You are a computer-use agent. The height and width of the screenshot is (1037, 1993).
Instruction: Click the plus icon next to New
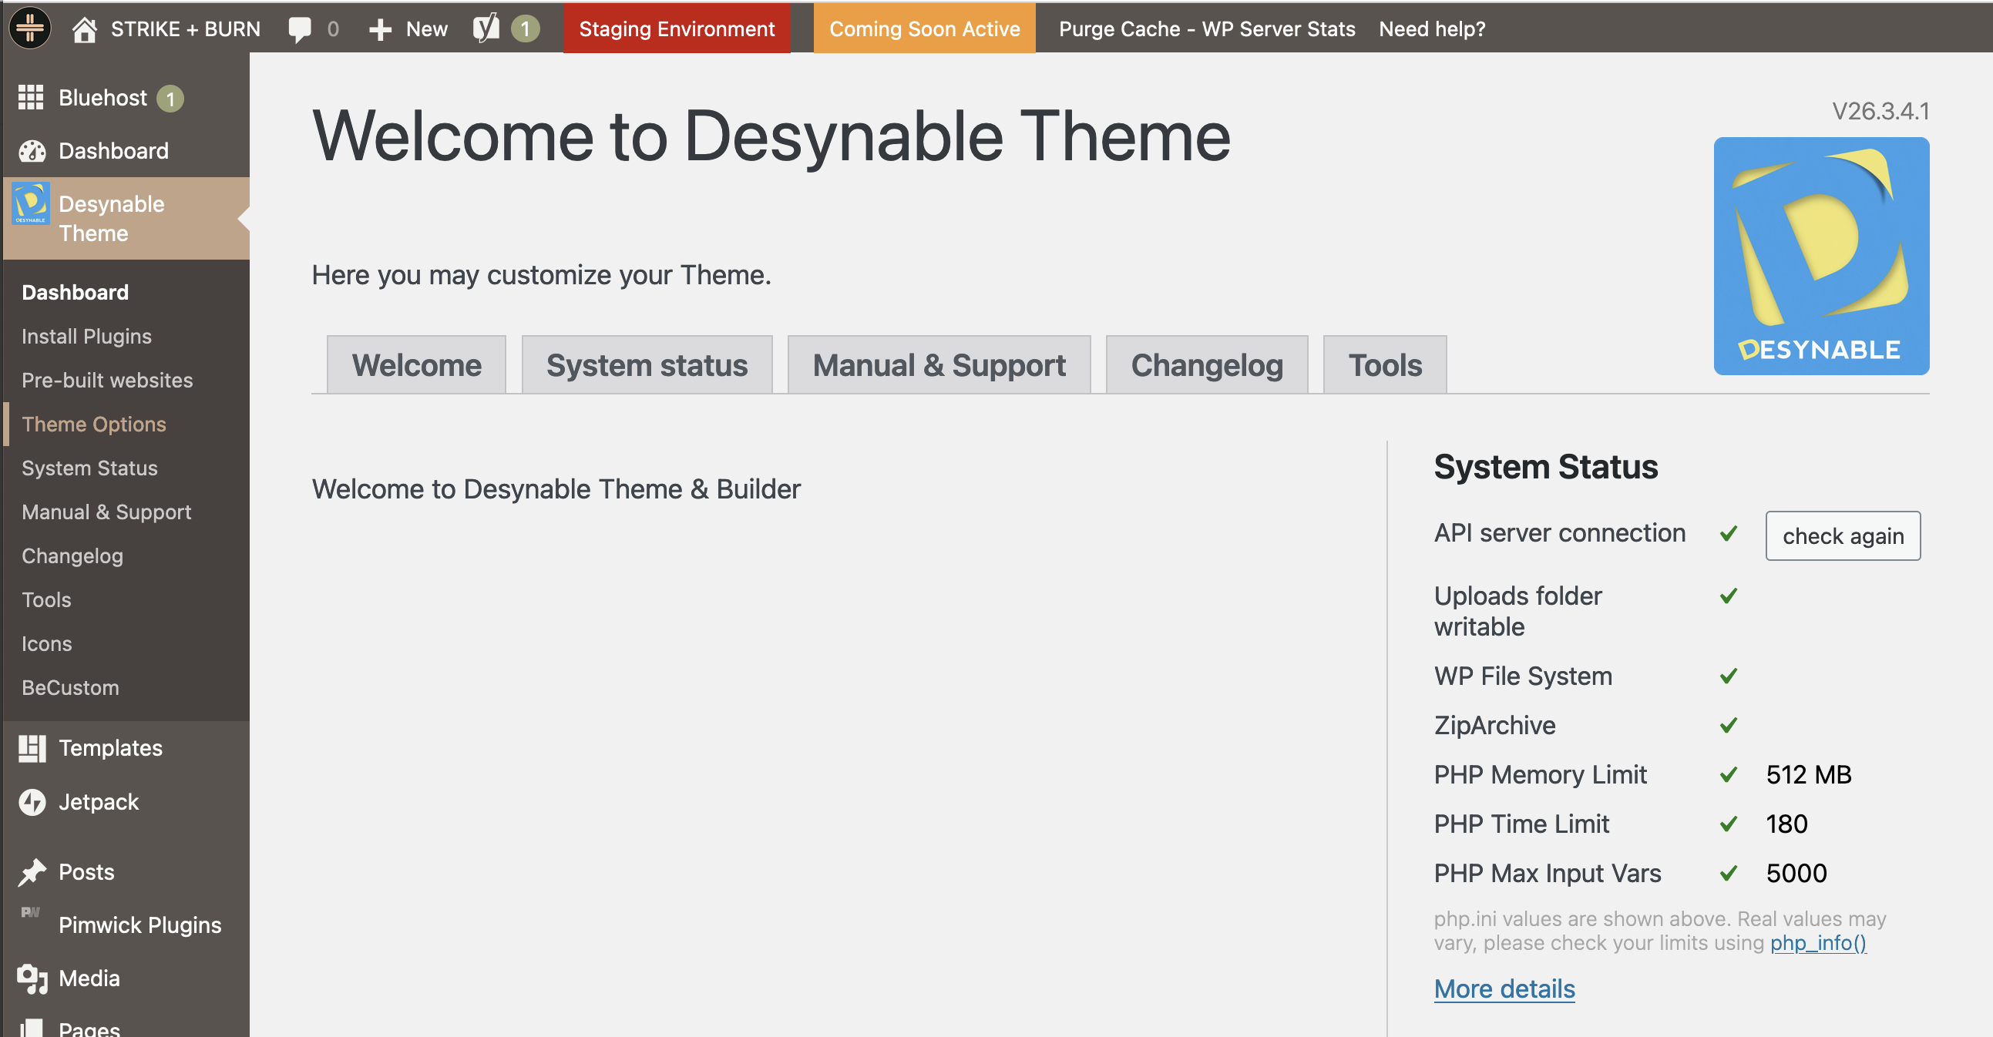point(380,29)
